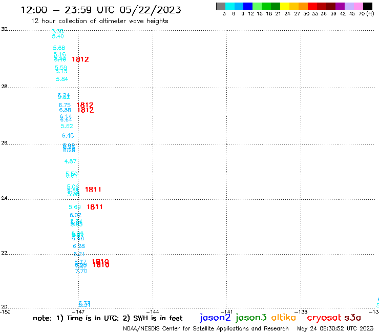This screenshot has width=379, height=333.
Task: Click the '70 (ft)' legend label
Action: point(366,14)
